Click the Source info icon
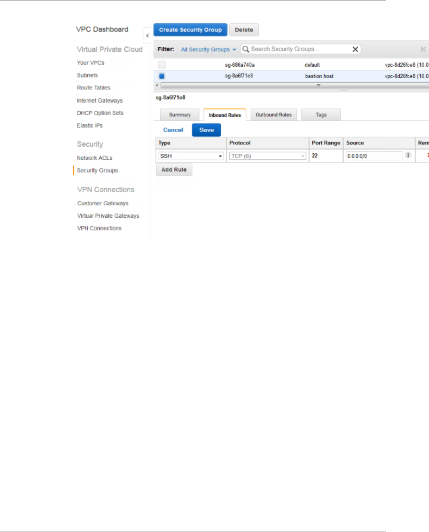The width and height of the screenshot is (429, 532). click(x=408, y=155)
